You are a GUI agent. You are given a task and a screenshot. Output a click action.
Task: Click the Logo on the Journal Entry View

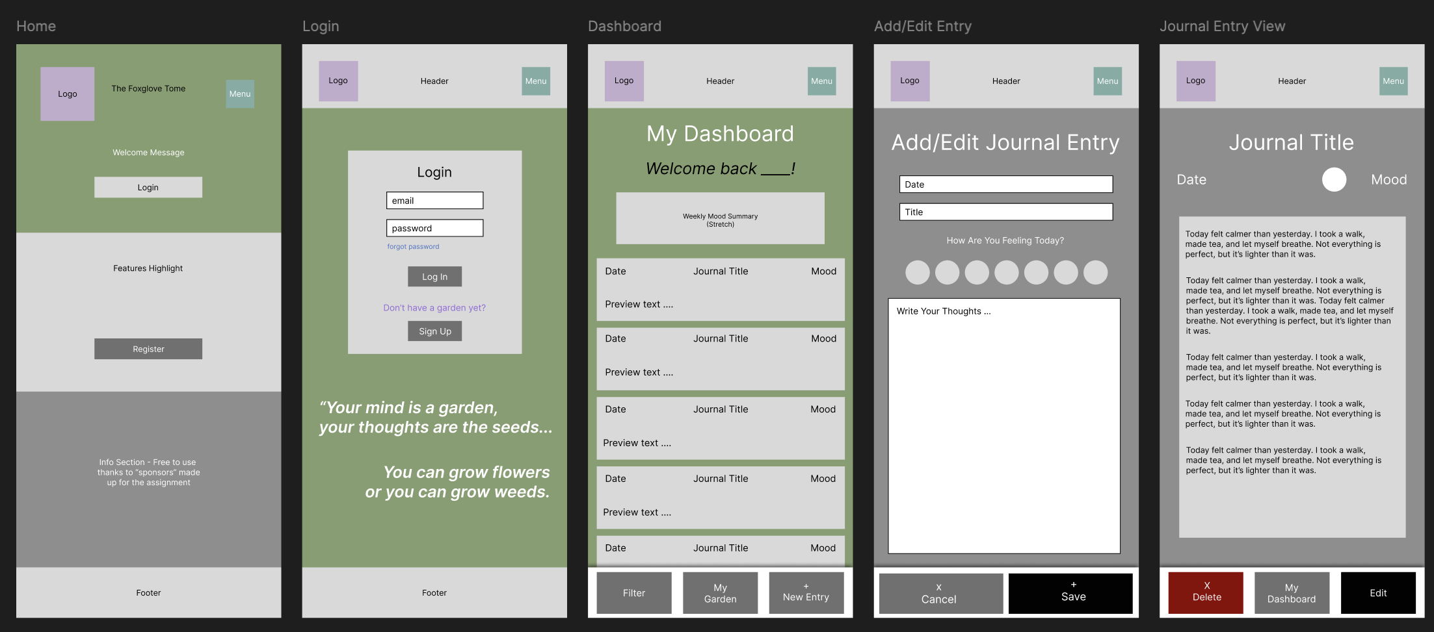click(x=1195, y=81)
